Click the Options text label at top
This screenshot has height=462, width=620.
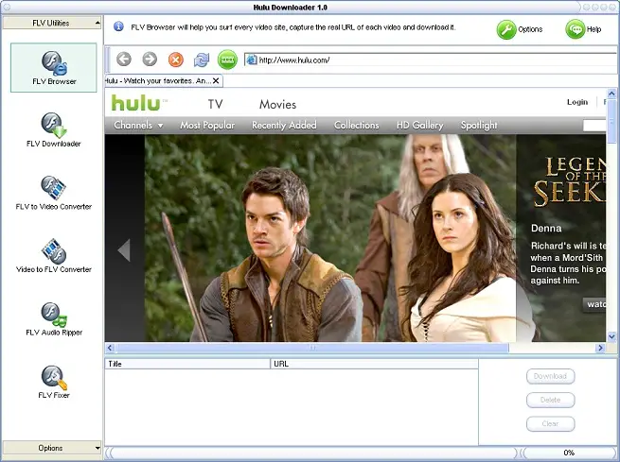click(530, 29)
